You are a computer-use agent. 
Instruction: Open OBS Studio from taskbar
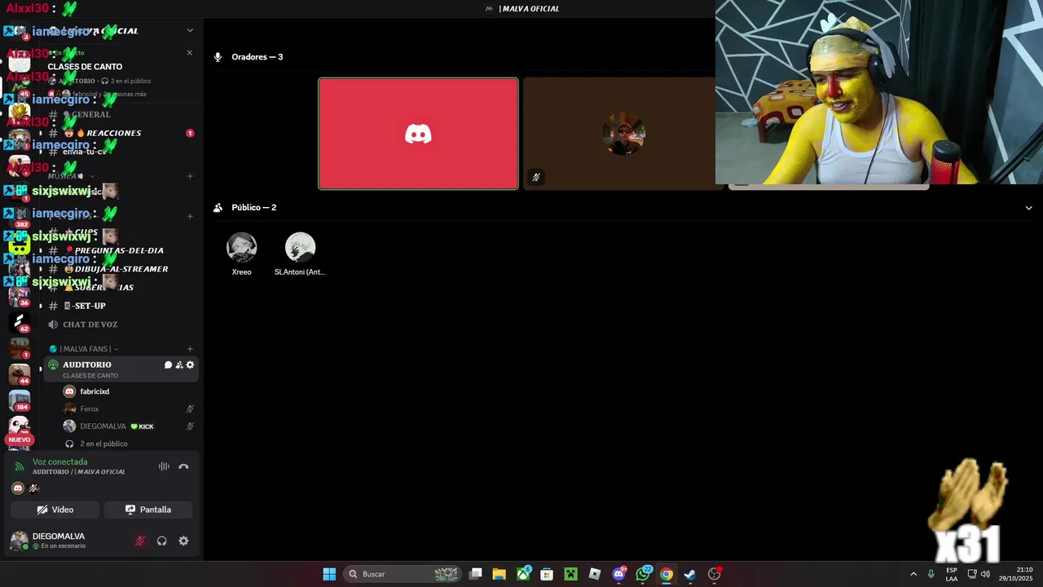[x=715, y=574]
